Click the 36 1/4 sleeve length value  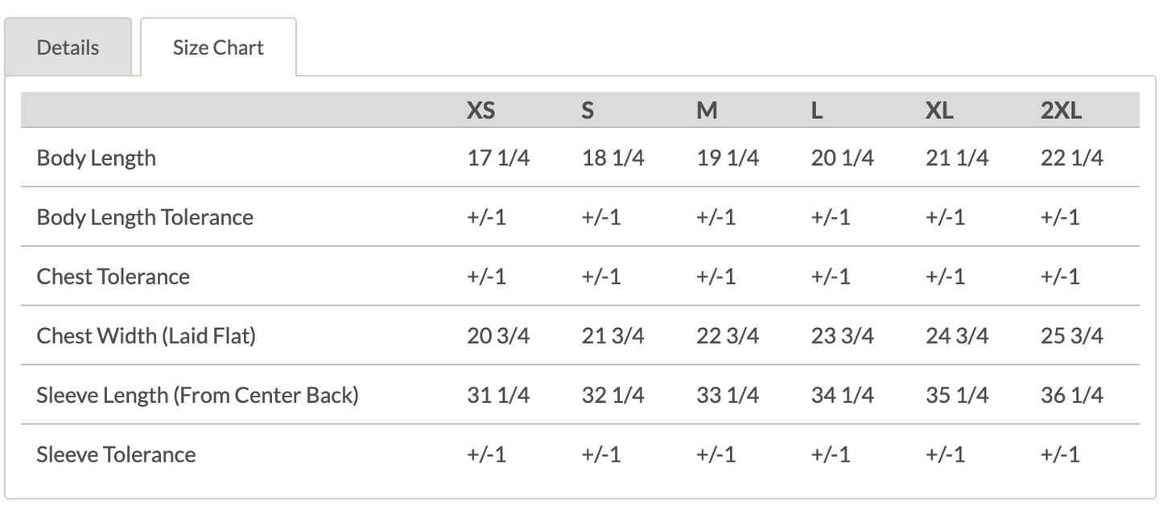[1071, 395]
